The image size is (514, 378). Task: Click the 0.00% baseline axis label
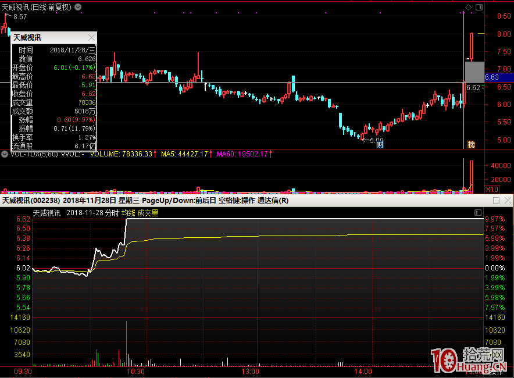tap(495, 268)
